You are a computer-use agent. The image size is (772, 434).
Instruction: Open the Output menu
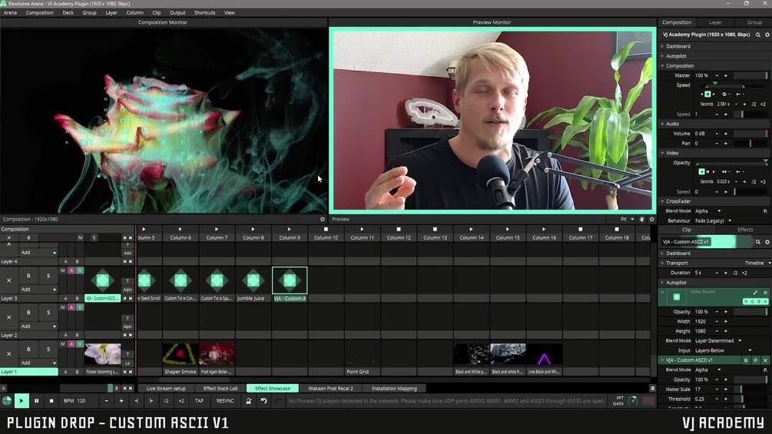coord(177,13)
